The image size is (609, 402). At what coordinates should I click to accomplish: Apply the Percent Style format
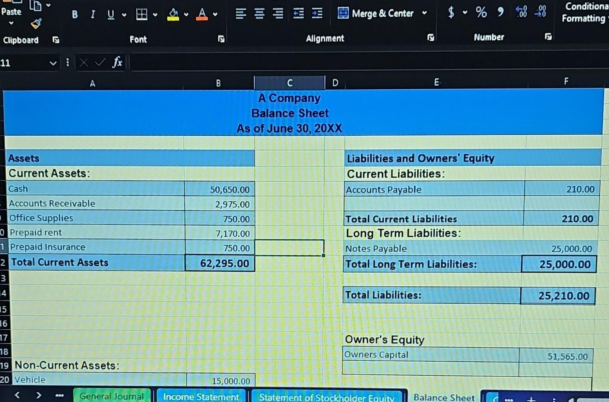click(x=480, y=12)
